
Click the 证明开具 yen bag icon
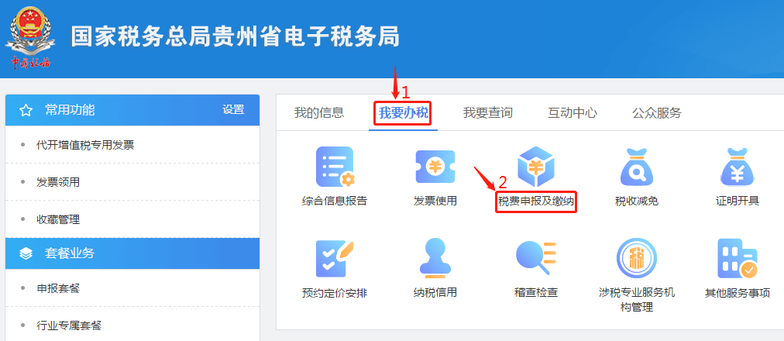tap(738, 167)
